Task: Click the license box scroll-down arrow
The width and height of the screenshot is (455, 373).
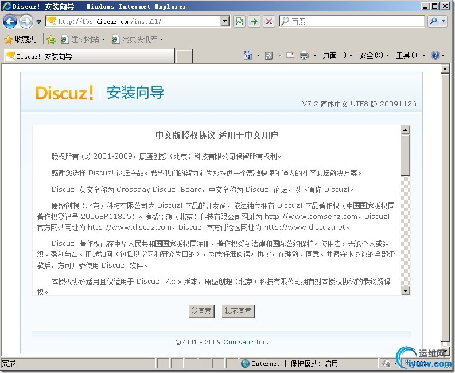Action: [x=406, y=290]
